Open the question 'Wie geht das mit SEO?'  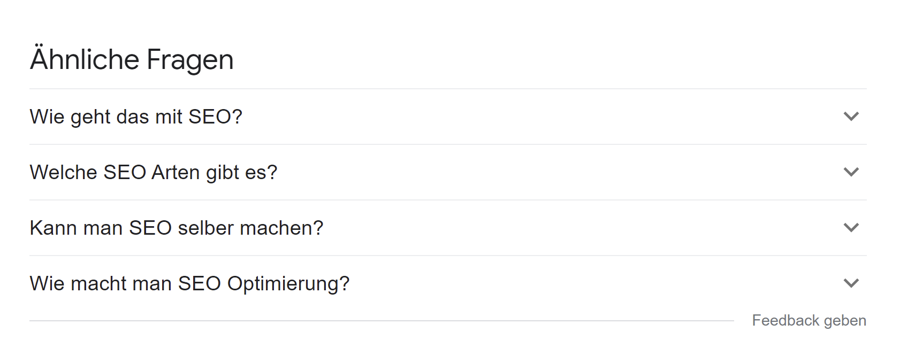point(136,116)
